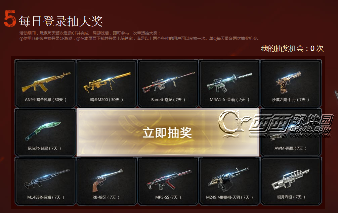Screen dimensions: 338x213
Task: Select the 沙漠之鹰-牡丹 pistol icon
Action: 288,82
